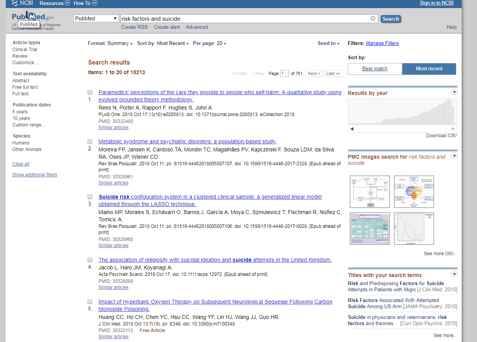Screen dimensions: 477x342
Task: Switch to Best match sorting tab
Action: pos(375,69)
